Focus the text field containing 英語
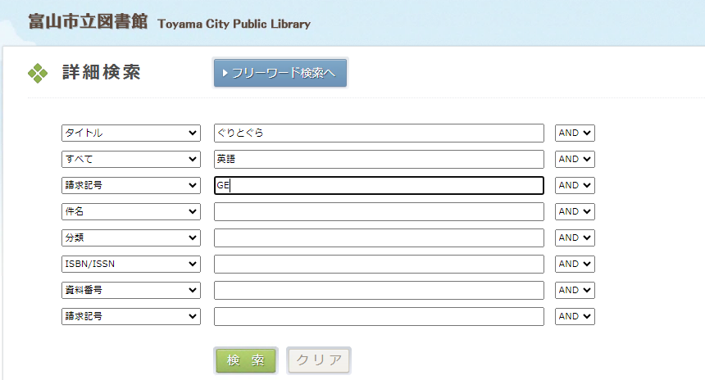The image size is (705, 380). coord(379,159)
